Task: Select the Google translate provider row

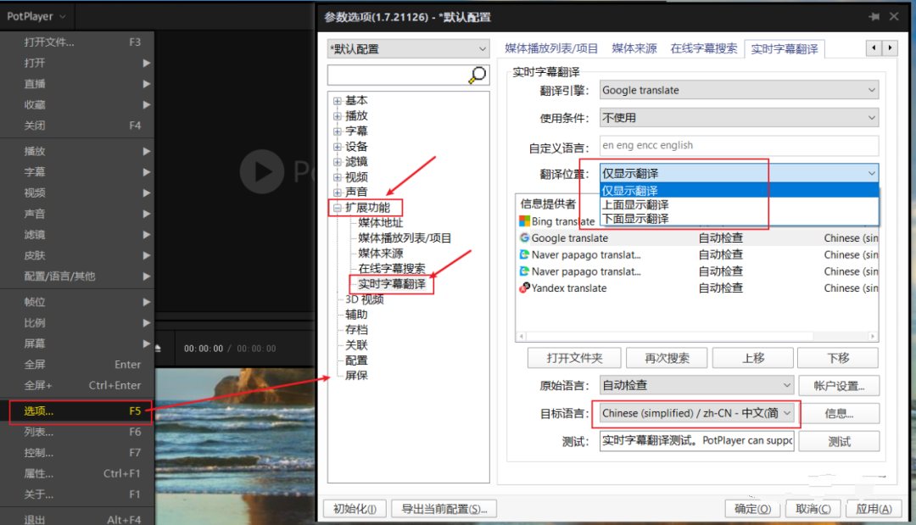Action: 697,237
